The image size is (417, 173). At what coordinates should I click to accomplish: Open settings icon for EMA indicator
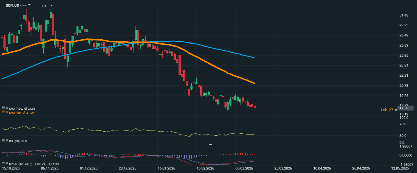(3, 112)
